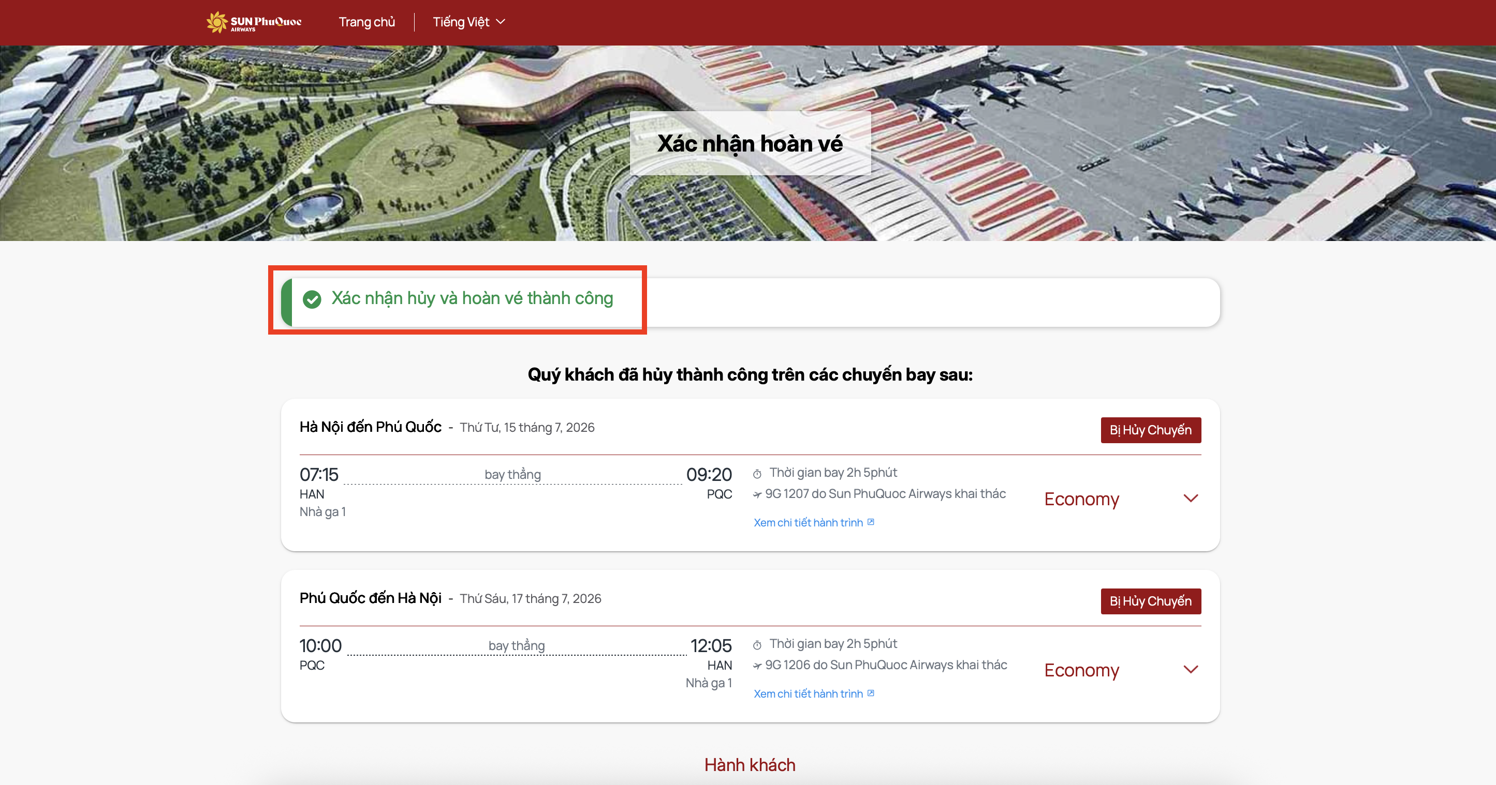Click the Sun PhuQuoc Airways logo
The image size is (1496, 785).
(254, 22)
